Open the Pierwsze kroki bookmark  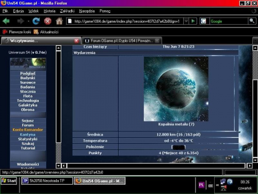coord(17,32)
